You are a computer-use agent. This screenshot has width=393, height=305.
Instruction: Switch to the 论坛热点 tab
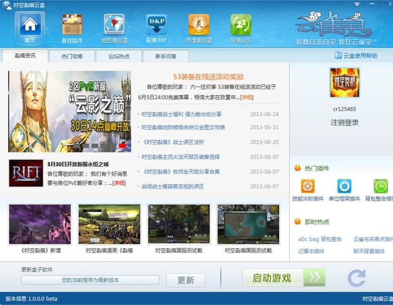(x=119, y=56)
